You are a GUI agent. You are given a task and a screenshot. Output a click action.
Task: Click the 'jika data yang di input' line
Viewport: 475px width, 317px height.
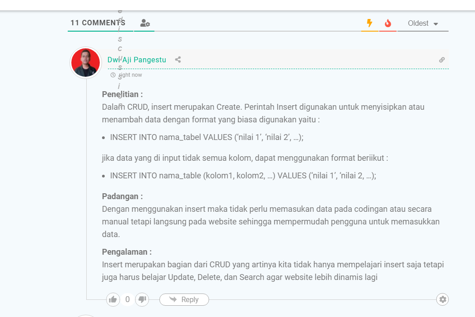point(245,158)
